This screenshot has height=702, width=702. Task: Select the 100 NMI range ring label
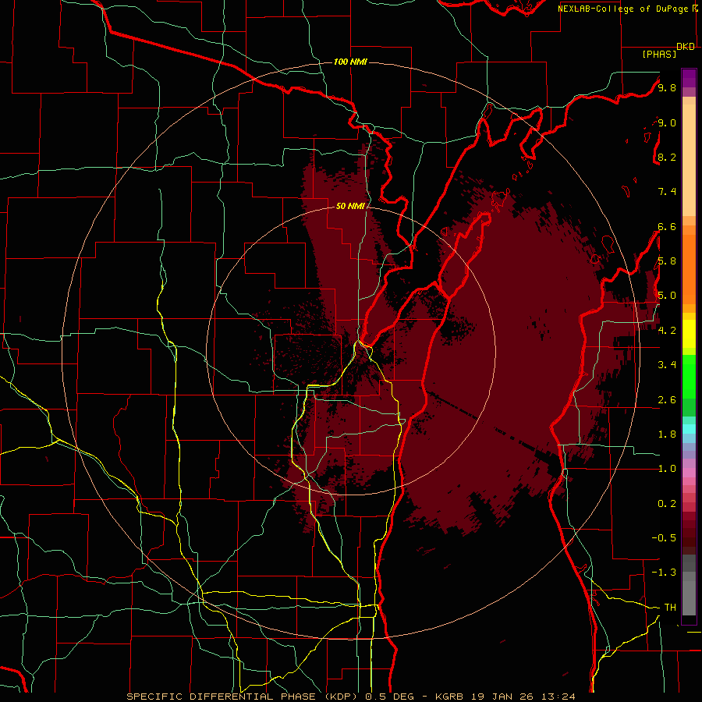pos(350,62)
